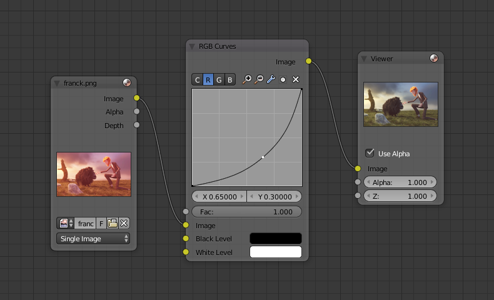Toggle preview sphere on Viewer node

[434, 58]
